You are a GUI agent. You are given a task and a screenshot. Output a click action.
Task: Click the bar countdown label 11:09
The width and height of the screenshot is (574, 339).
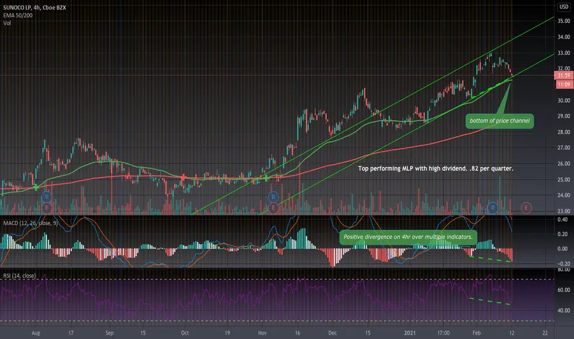pyautogui.click(x=564, y=84)
